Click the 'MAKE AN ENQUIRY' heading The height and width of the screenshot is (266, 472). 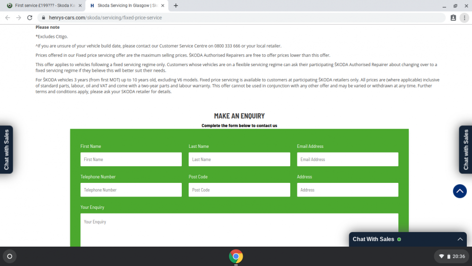[239, 116]
